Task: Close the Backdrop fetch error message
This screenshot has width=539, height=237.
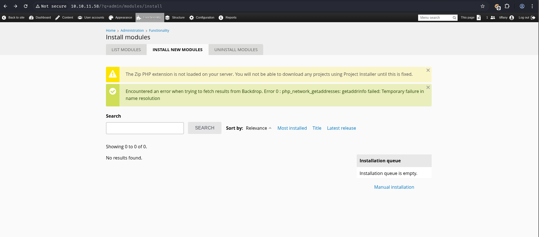Action: pos(428,87)
